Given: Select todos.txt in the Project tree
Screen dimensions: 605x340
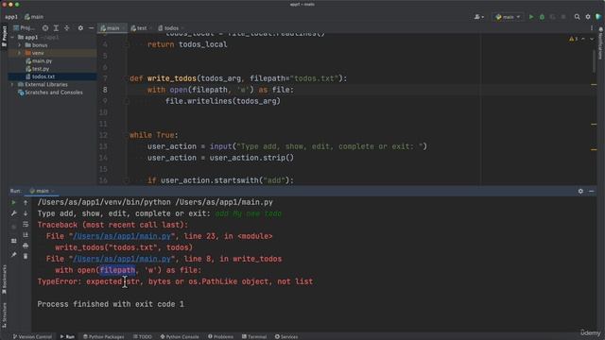Looking at the screenshot, I should point(40,76).
